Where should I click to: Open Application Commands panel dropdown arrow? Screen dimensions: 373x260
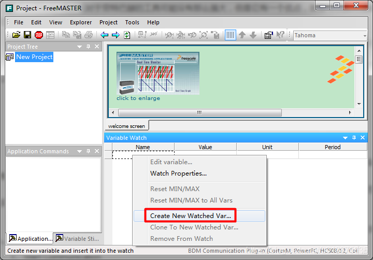[x=79, y=151]
